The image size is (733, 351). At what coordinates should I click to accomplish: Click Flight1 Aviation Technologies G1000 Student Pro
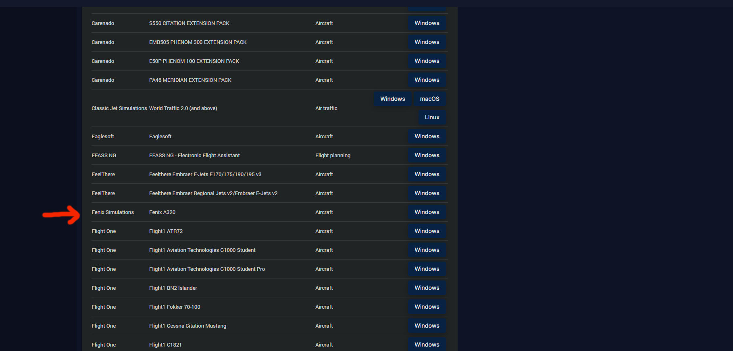click(x=207, y=269)
